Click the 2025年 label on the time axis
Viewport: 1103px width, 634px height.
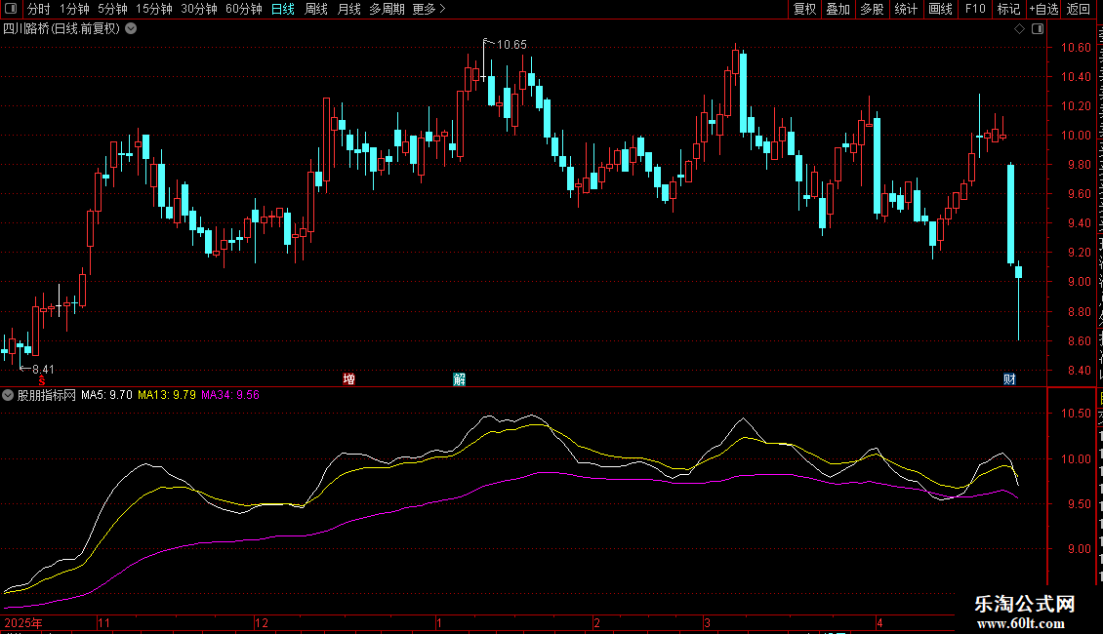click(23, 622)
